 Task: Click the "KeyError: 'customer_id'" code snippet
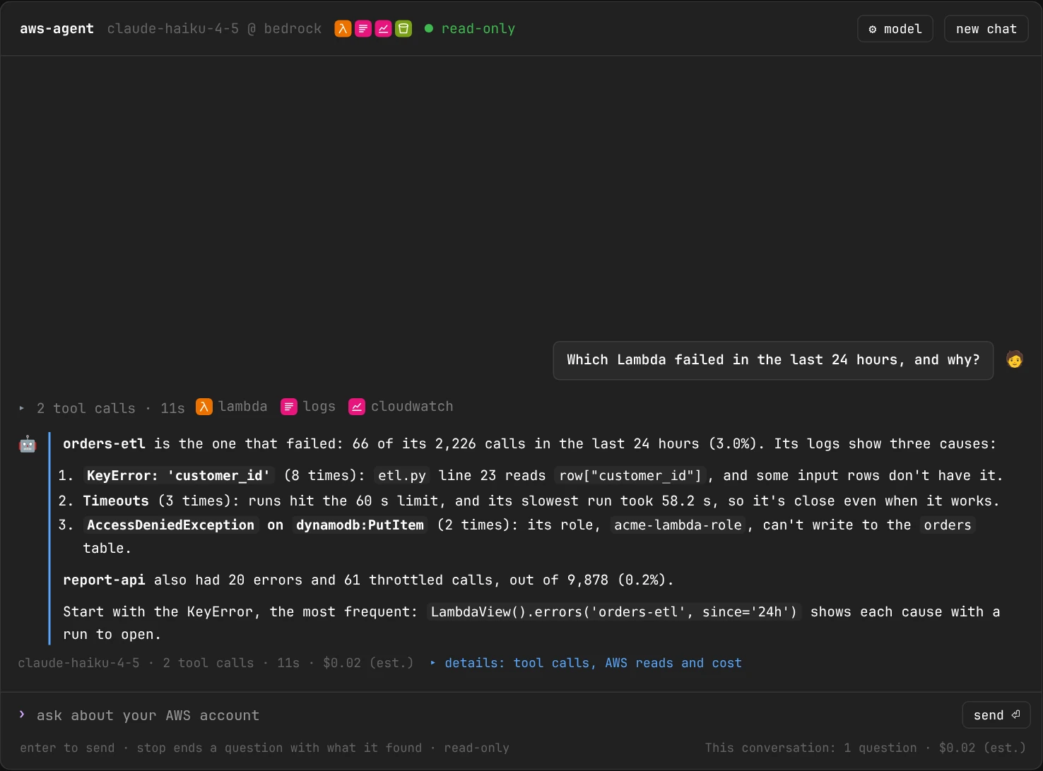click(179, 476)
